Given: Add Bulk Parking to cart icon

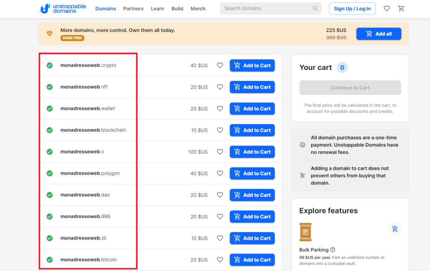Looking at the screenshot, I should click(x=395, y=229).
